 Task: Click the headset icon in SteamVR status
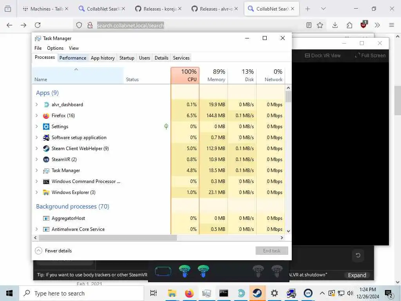click(163, 272)
